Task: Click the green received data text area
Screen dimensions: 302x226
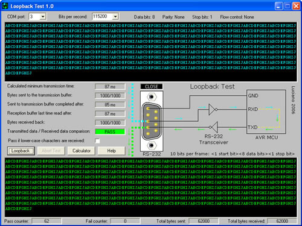Action: [151, 187]
